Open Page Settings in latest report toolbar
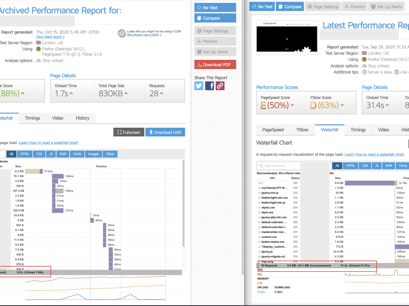 (x=323, y=7)
